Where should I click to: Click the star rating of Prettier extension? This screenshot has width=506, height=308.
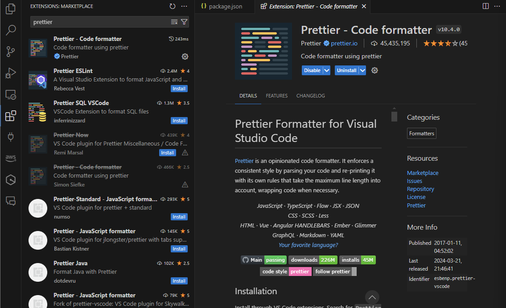tap(440, 43)
